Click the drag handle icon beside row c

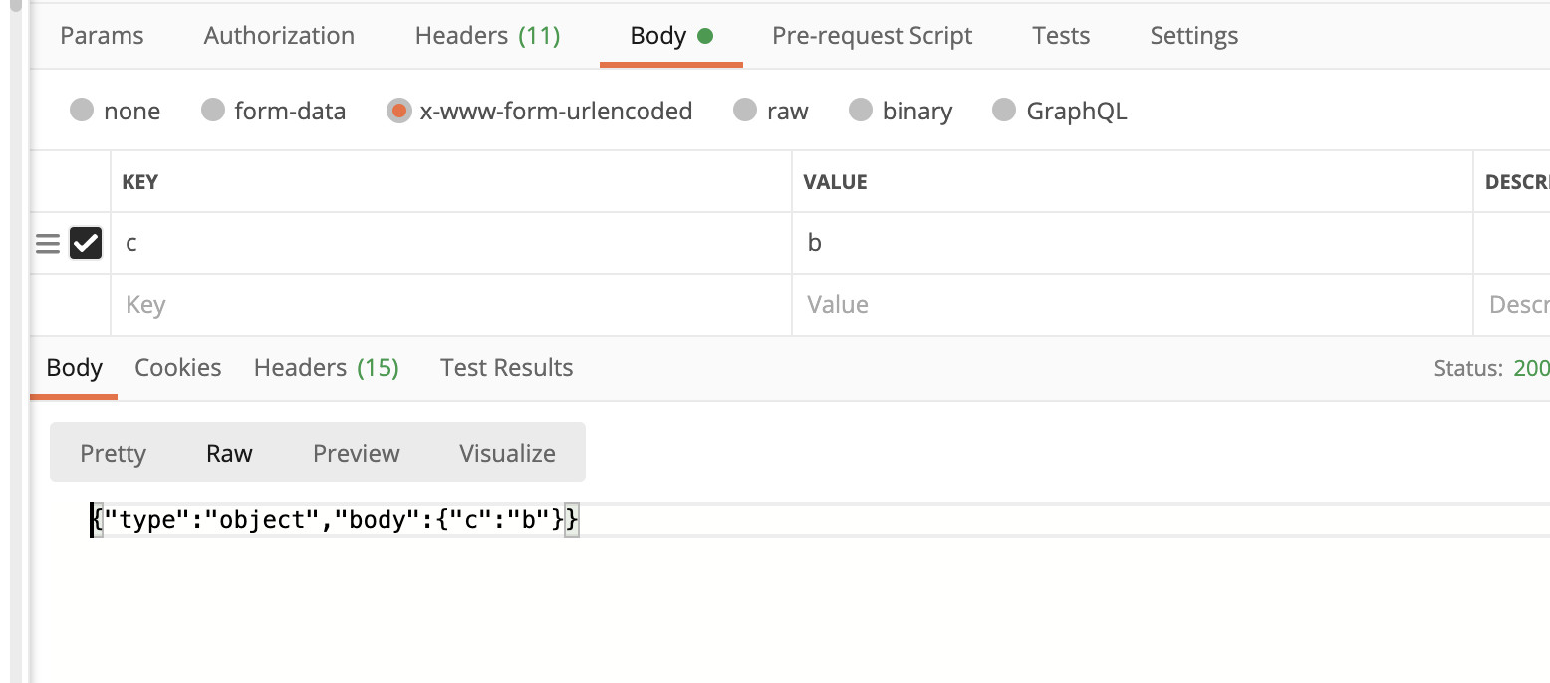[x=48, y=244]
